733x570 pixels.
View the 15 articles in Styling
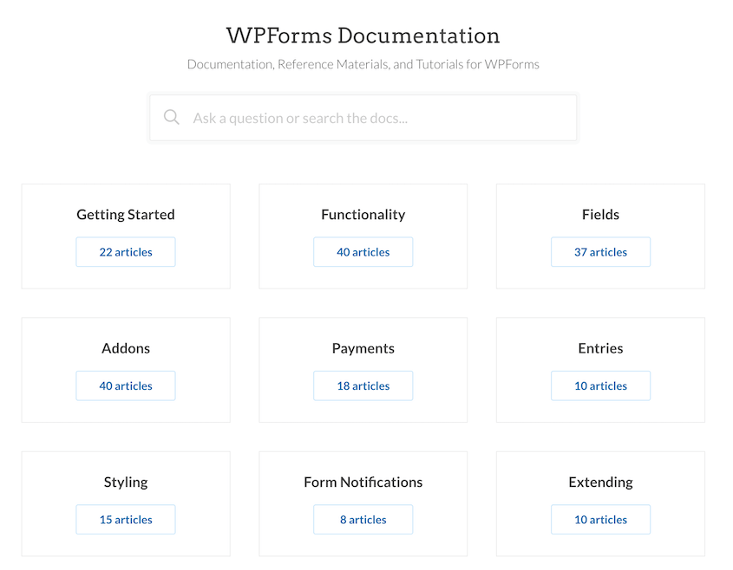[x=125, y=519]
